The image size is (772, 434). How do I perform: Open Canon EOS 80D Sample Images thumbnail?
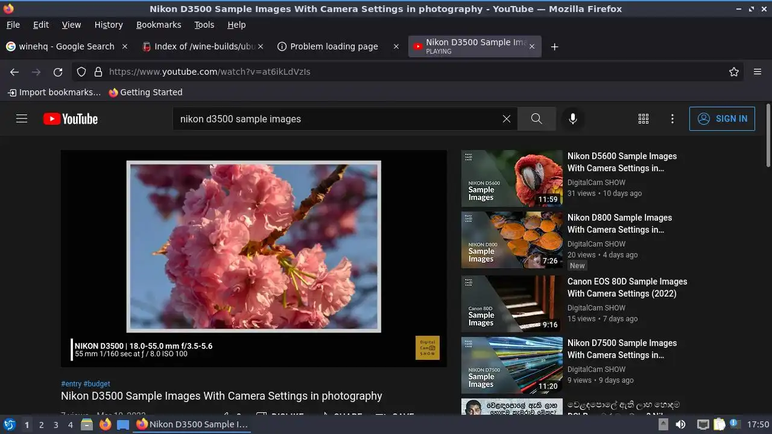click(512, 304)
